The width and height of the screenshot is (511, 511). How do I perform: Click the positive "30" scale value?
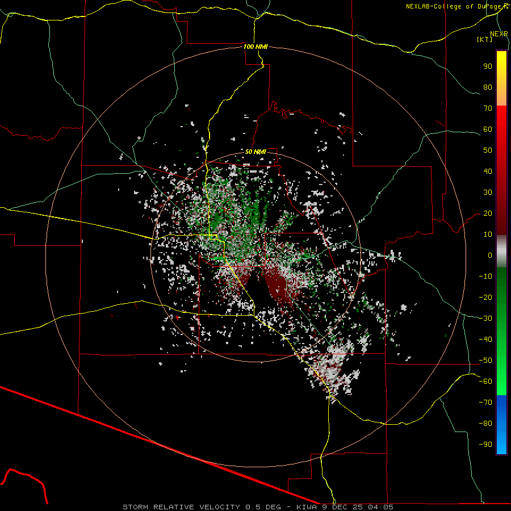488,192
